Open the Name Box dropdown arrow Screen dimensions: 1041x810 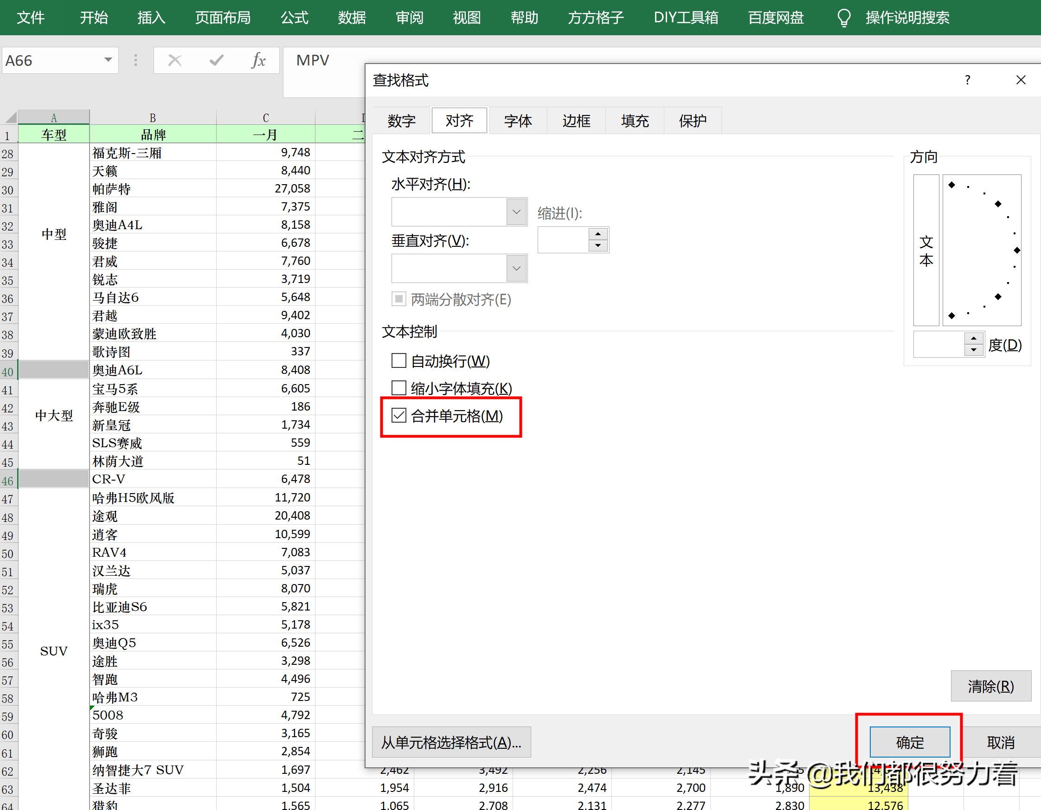[108, 60]
